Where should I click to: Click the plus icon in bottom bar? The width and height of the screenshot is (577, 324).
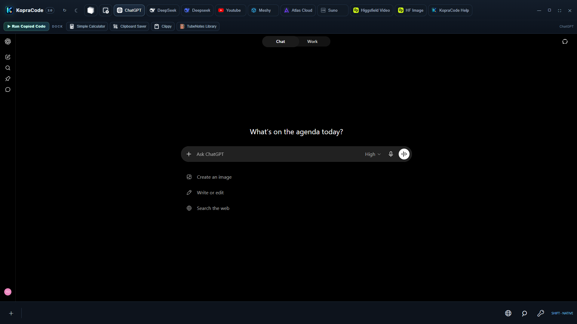(x=11, y=313)
